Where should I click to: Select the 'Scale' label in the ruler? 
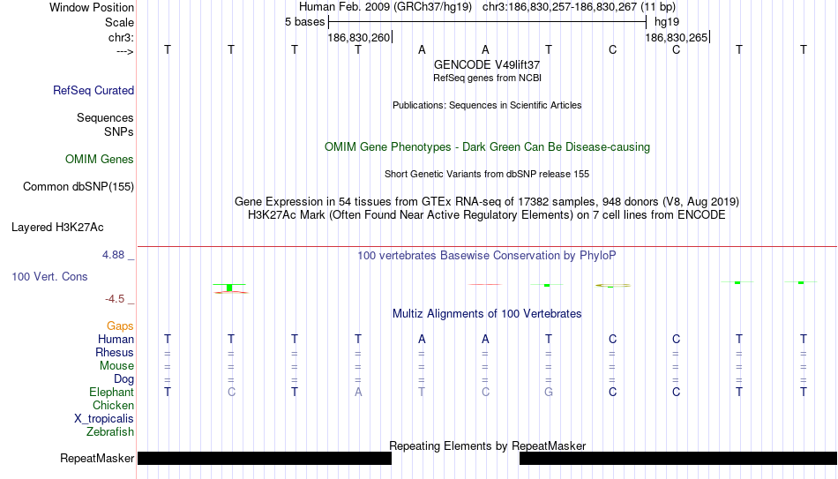119,22
